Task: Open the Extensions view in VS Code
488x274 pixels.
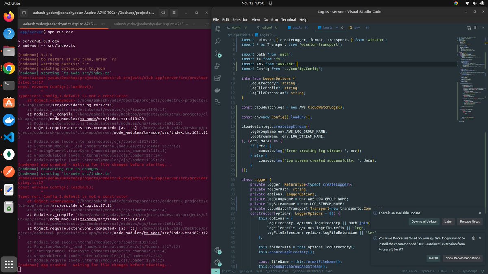Action: tap(218, 78)
